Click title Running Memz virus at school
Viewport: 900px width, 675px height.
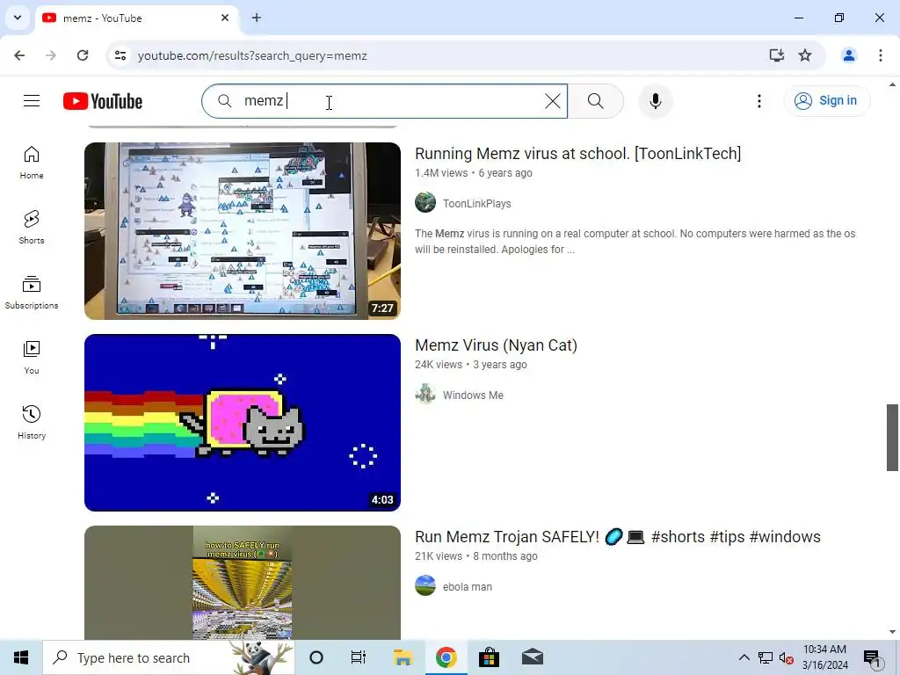point(578,154)
